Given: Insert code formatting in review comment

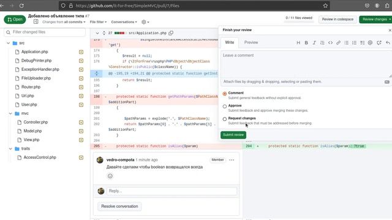Looking at the screenshot, I should [x=330, y=43].
